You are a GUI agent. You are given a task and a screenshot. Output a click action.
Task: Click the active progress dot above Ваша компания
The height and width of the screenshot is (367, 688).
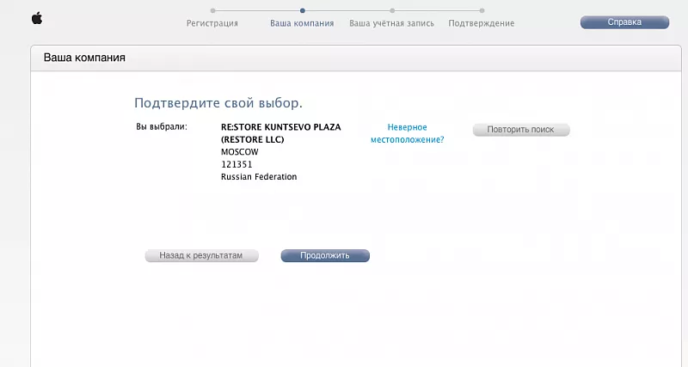tap(303, 10)
